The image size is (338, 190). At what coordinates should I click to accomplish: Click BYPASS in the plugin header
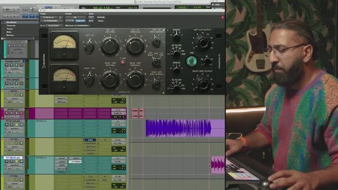pos(101,17)
